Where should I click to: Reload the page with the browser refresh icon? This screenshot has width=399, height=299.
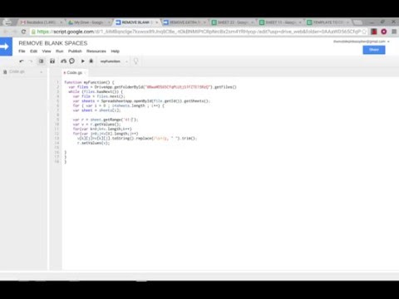point(23,32)
